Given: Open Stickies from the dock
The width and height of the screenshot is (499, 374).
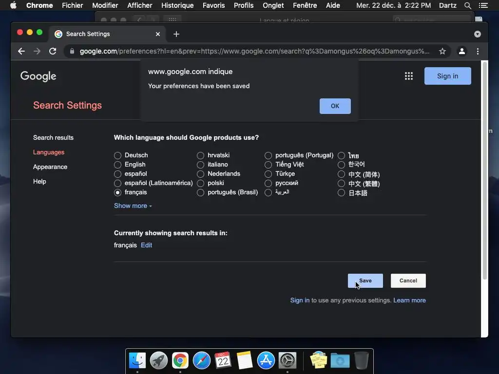Looking at the screenshot, I should [319, 360].
